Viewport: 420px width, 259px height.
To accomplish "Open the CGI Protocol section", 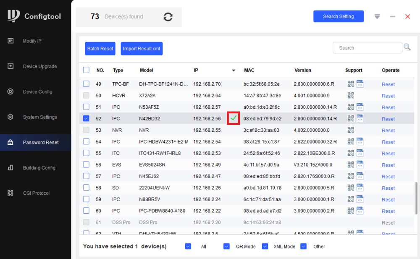I will (x=35, y=193).
